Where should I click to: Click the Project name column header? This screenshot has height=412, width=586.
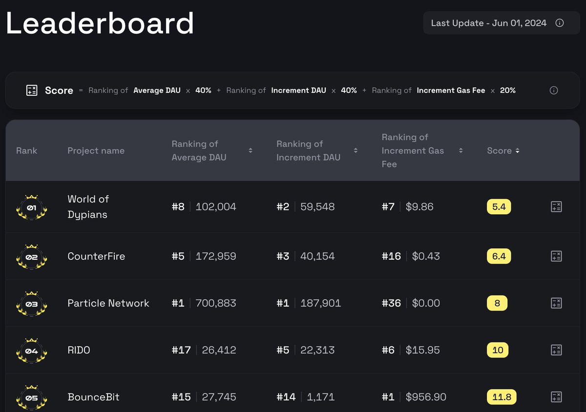pos(96,151)
